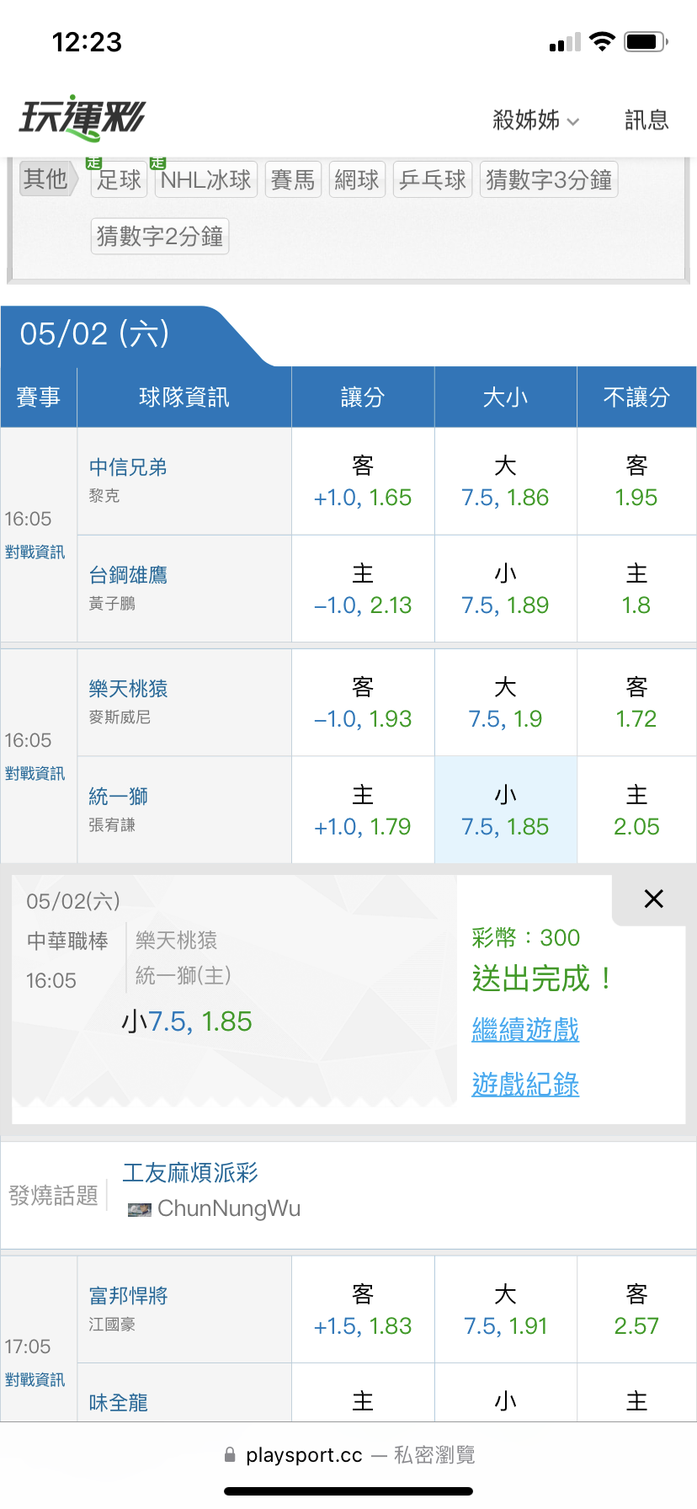Close the bet confirmation popup
The width and height of the screenshot is (697, 1509).
(654, 898)
